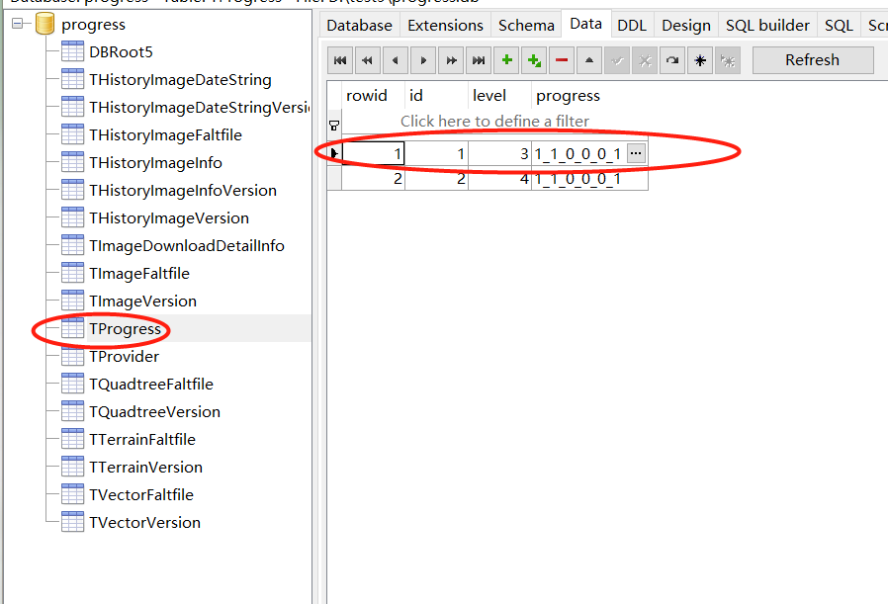Collapse the progress database tree node

[x=18, y=24]
